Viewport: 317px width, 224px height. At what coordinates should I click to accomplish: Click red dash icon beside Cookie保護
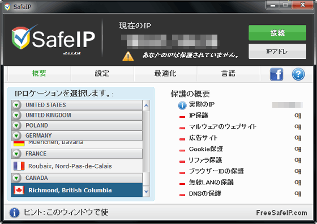(182, 150)
